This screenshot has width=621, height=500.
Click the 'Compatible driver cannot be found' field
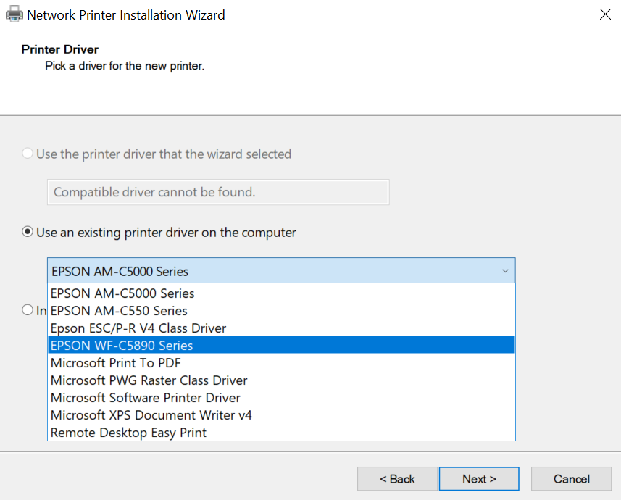tap(217, 192)
